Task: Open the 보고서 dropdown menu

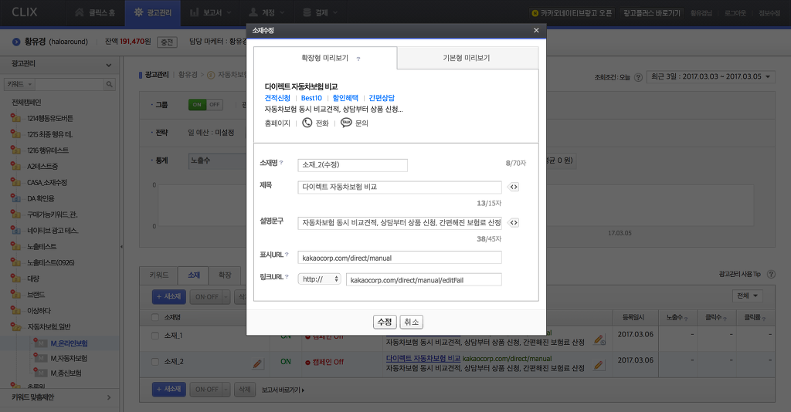Action: coord(210,12)
